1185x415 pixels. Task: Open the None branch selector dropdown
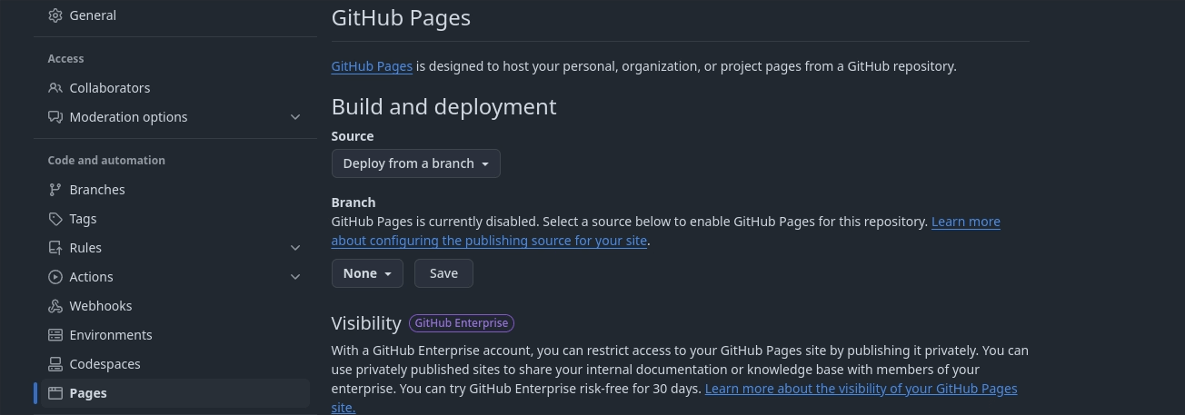[x=367, y=273]
